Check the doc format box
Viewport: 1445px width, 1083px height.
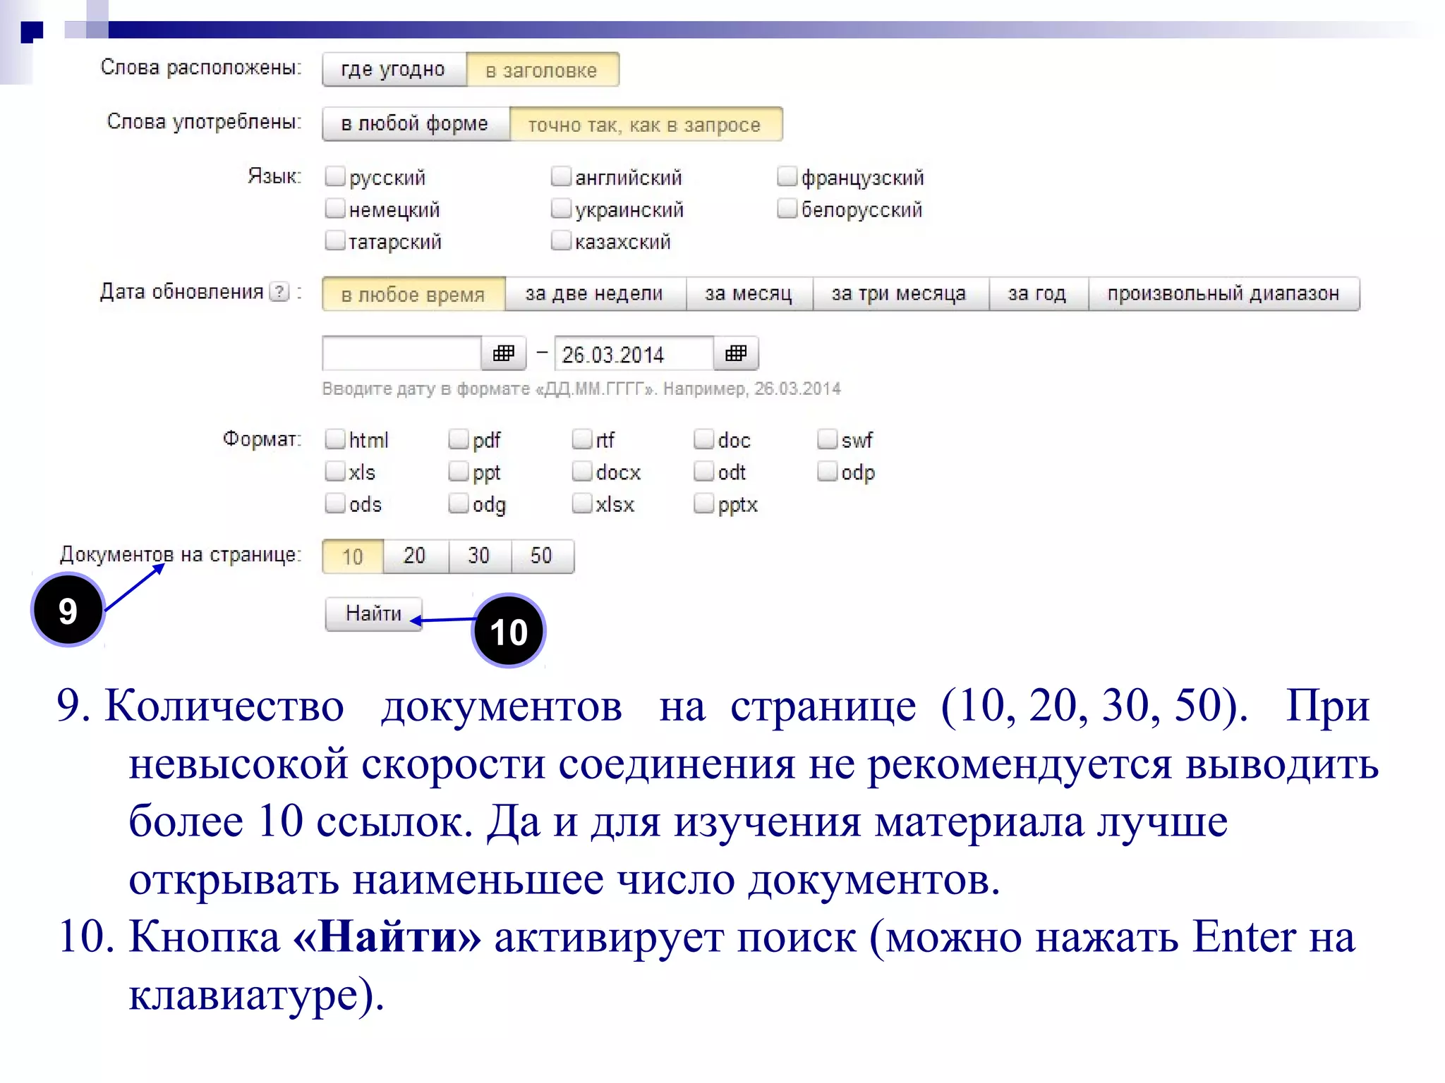tap(704, 439)
